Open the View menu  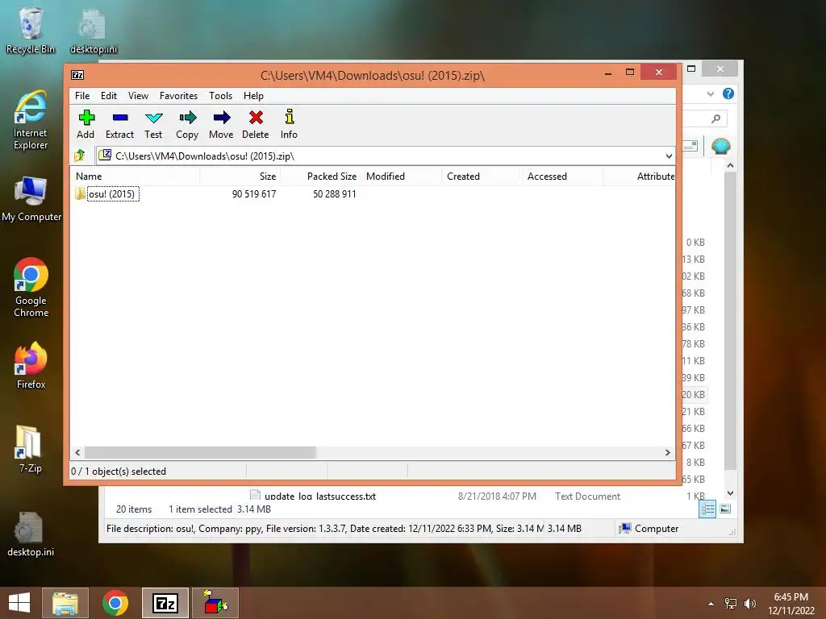coord(138,96)
